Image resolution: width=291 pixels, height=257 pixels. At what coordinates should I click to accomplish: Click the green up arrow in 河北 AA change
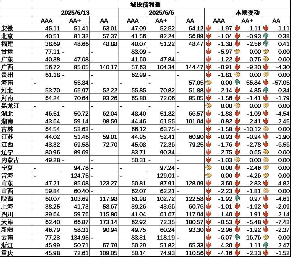pyautogui.click(x=266, y=90)
